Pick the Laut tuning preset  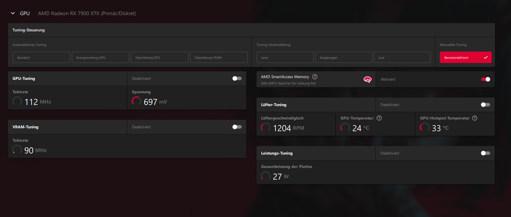click(402, 57)
